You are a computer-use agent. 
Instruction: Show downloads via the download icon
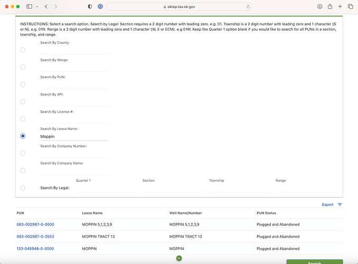[319, 7]
